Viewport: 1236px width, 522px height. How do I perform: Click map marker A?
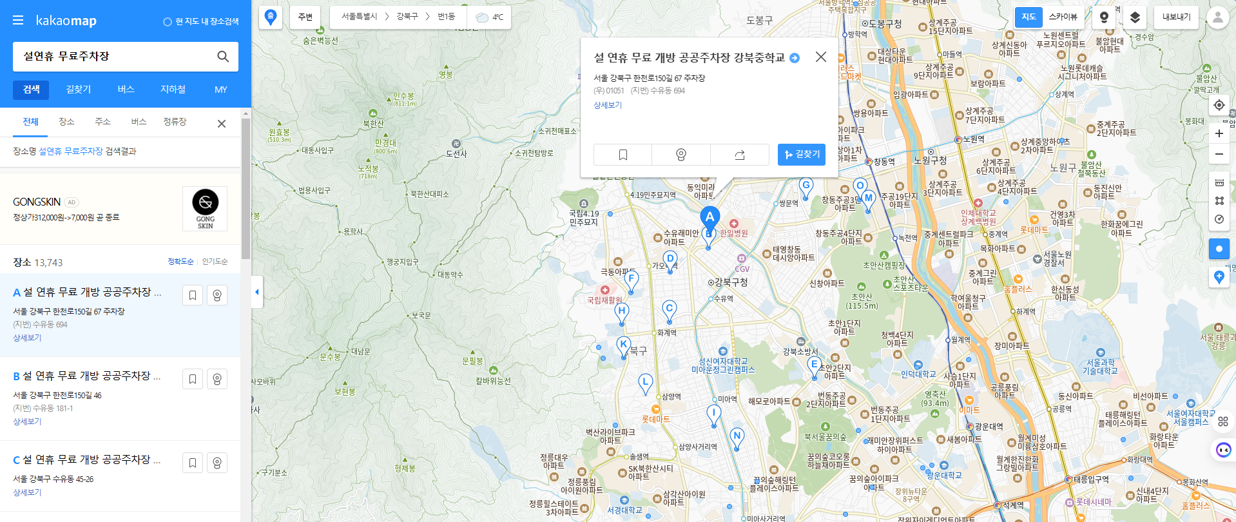(710, 219)
